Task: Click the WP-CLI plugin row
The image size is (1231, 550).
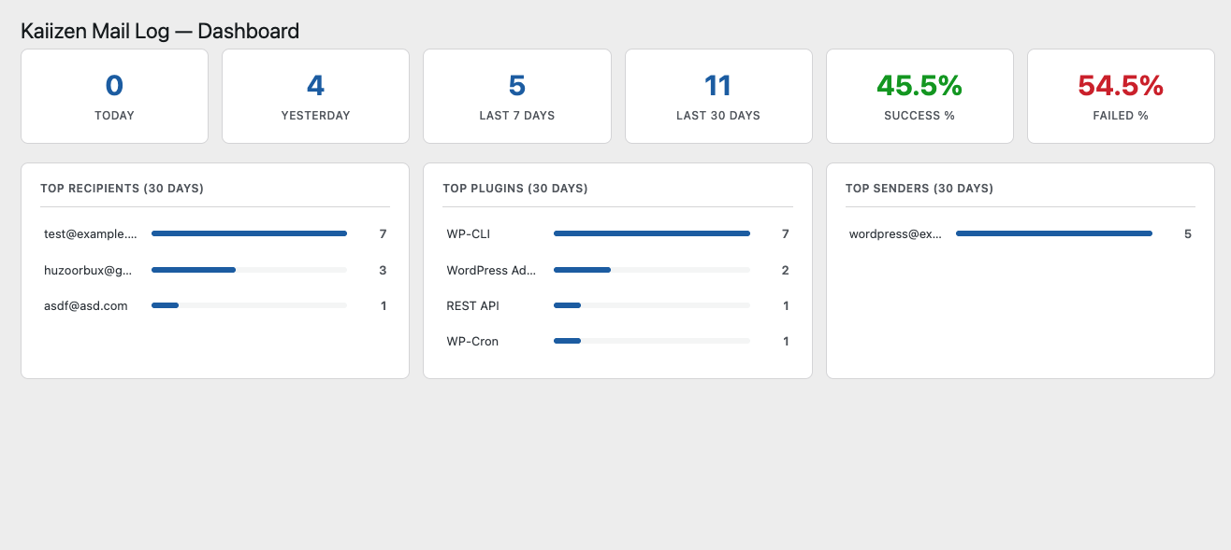Action: 617,234
